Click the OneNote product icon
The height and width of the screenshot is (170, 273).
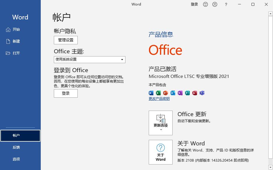180,93
